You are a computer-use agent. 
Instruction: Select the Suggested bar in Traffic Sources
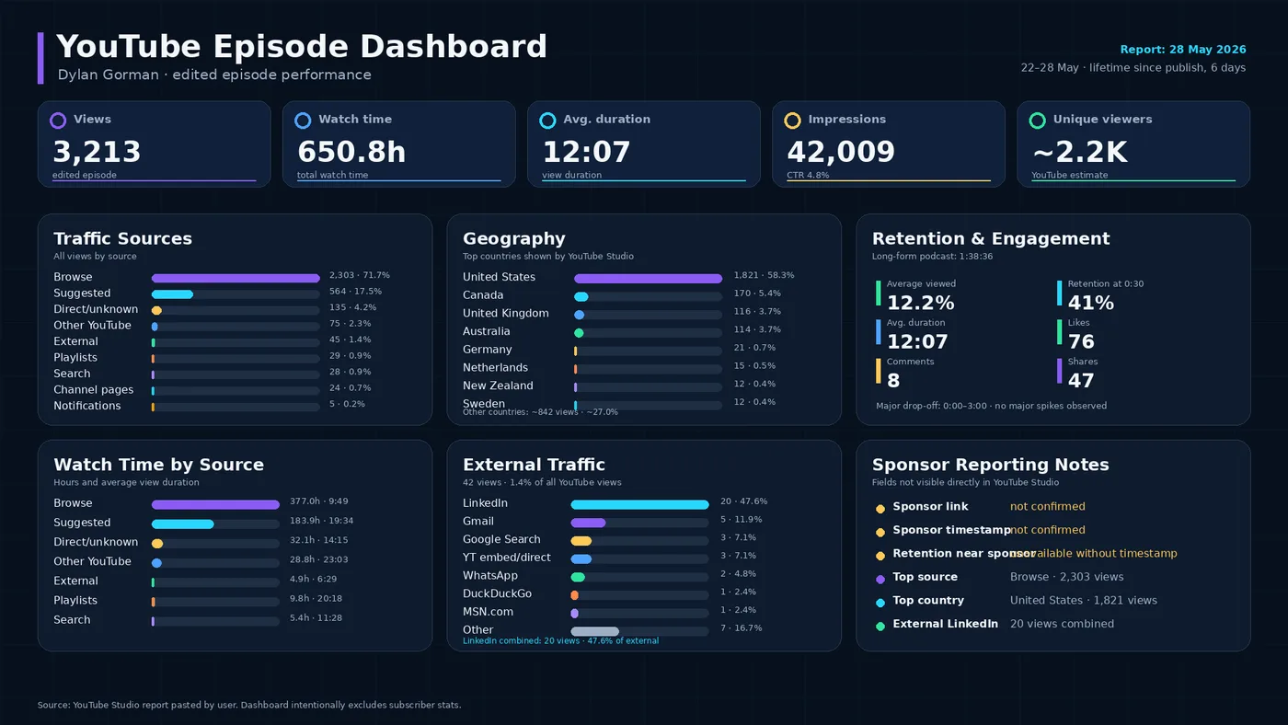click(x=172, y=294)
